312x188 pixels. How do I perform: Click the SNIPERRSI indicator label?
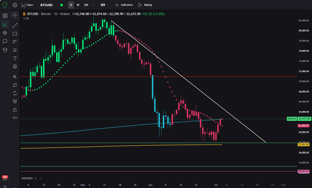[x=27, y=178]
